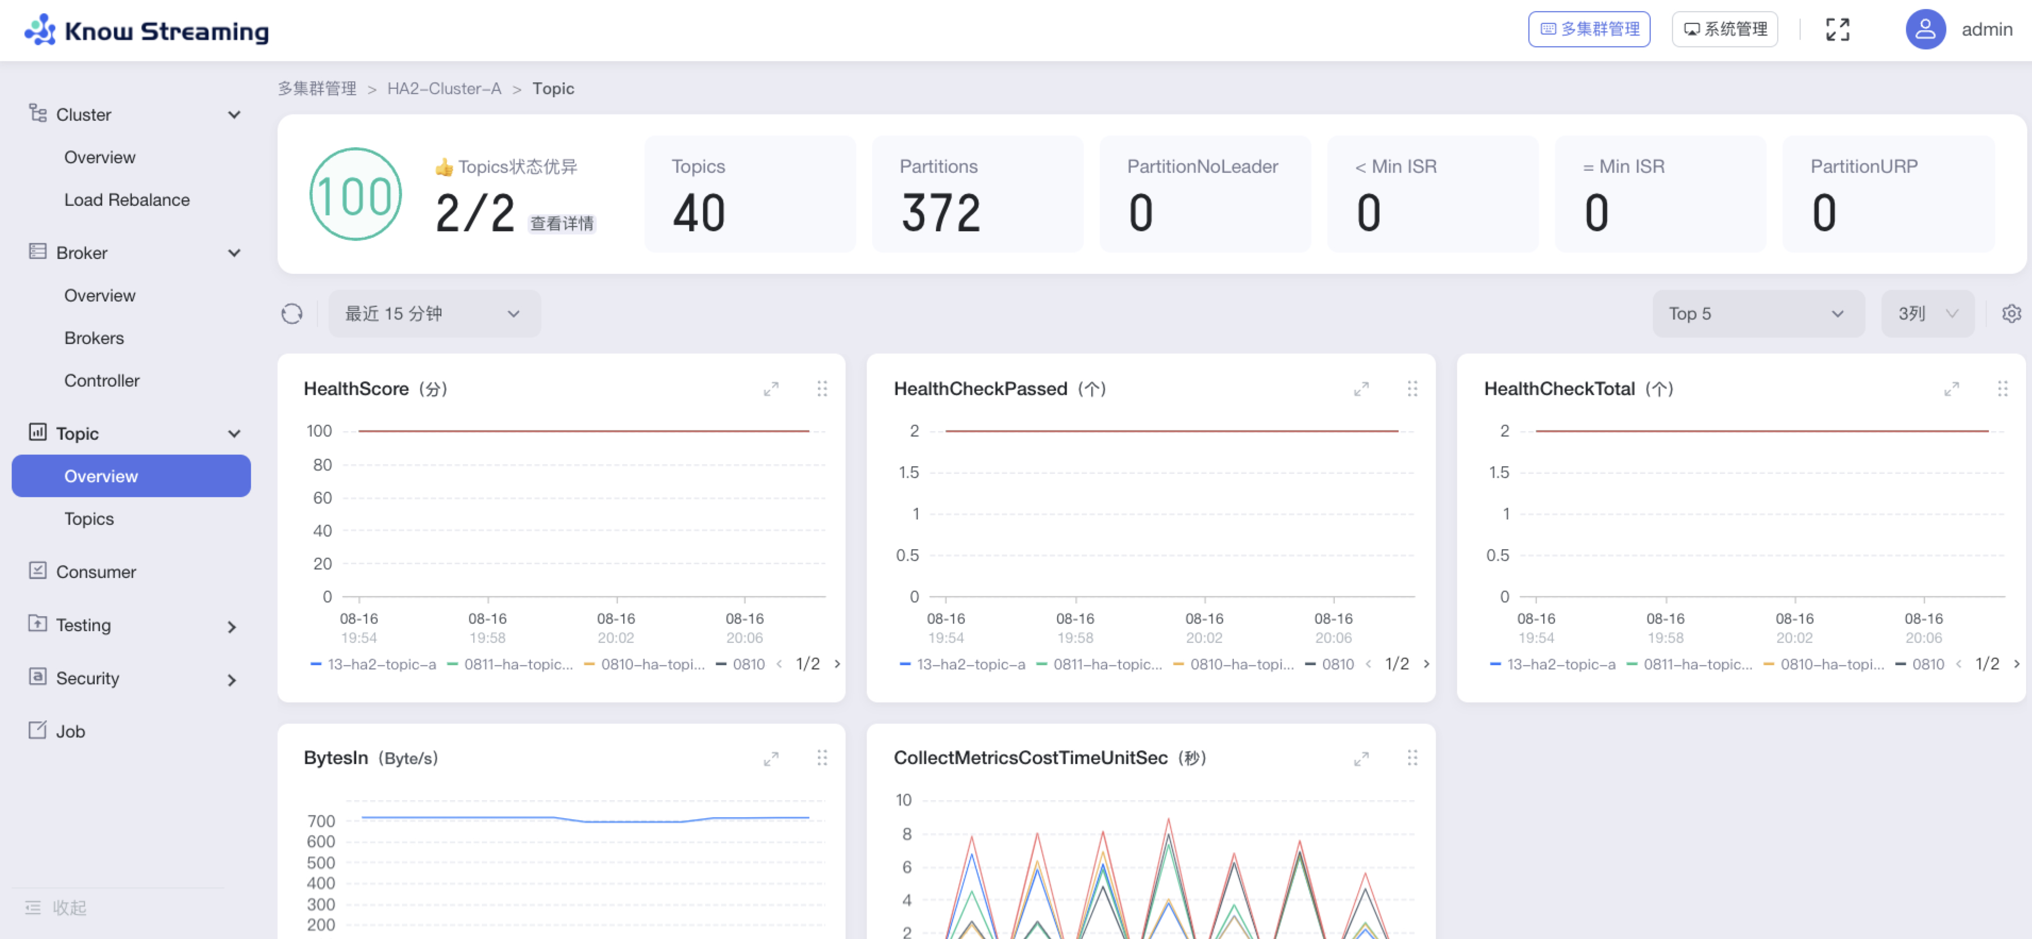Viewport: 2032px width, 939px height.
Task: Open the Top 5 dropdown
Action: [x=1758, y=314]
